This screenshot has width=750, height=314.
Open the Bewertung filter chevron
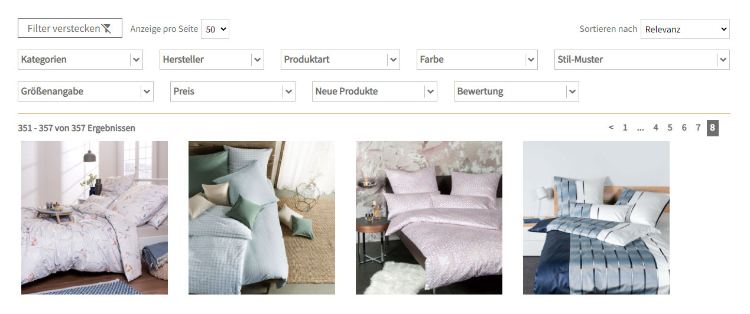(572, 91)
